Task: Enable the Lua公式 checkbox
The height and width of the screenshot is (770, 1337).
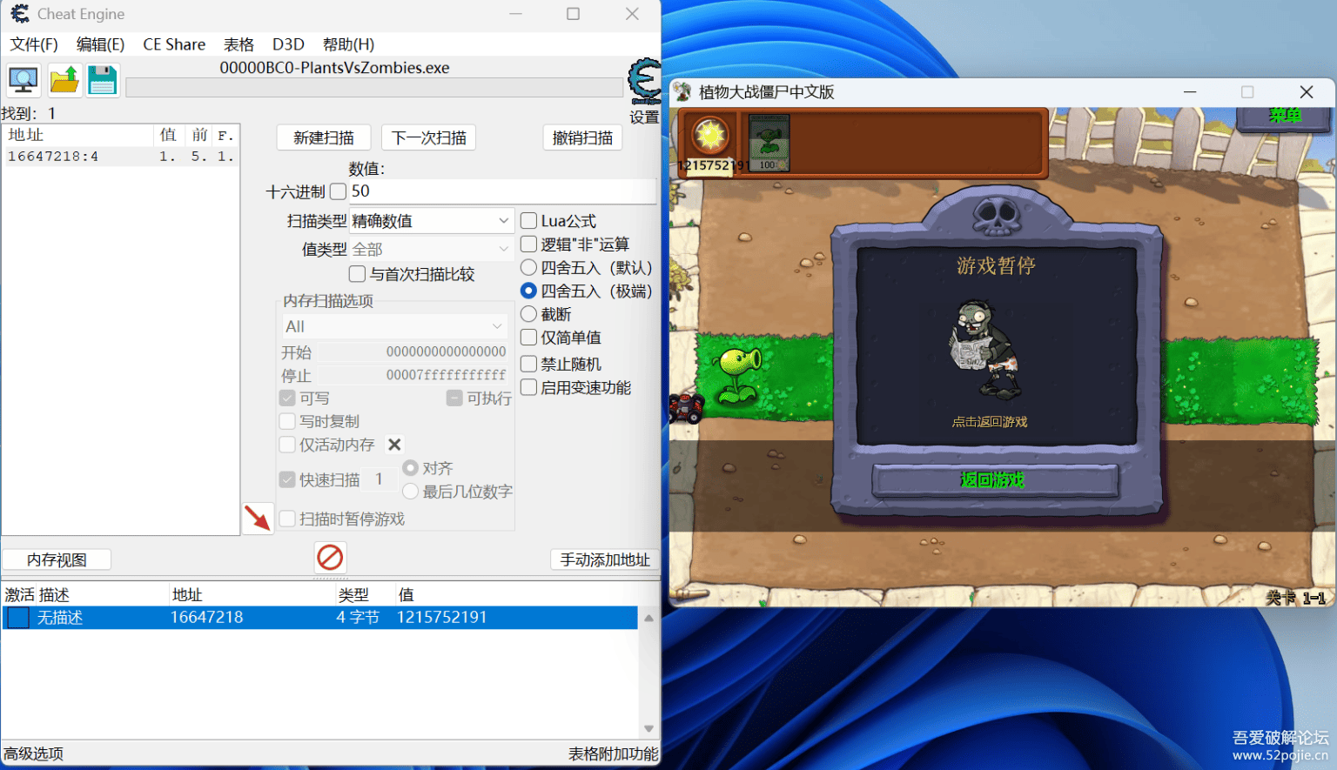Action: point(528,221)
